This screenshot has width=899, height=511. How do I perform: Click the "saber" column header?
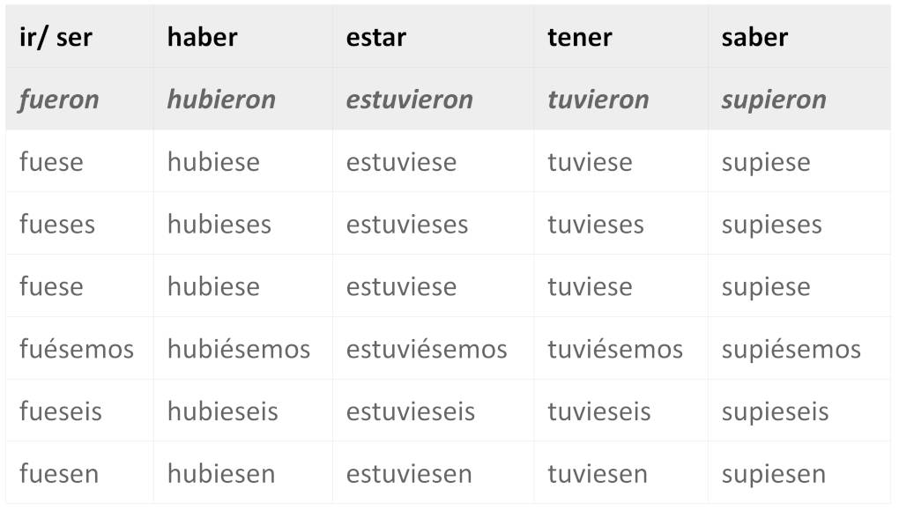point(754,37)
